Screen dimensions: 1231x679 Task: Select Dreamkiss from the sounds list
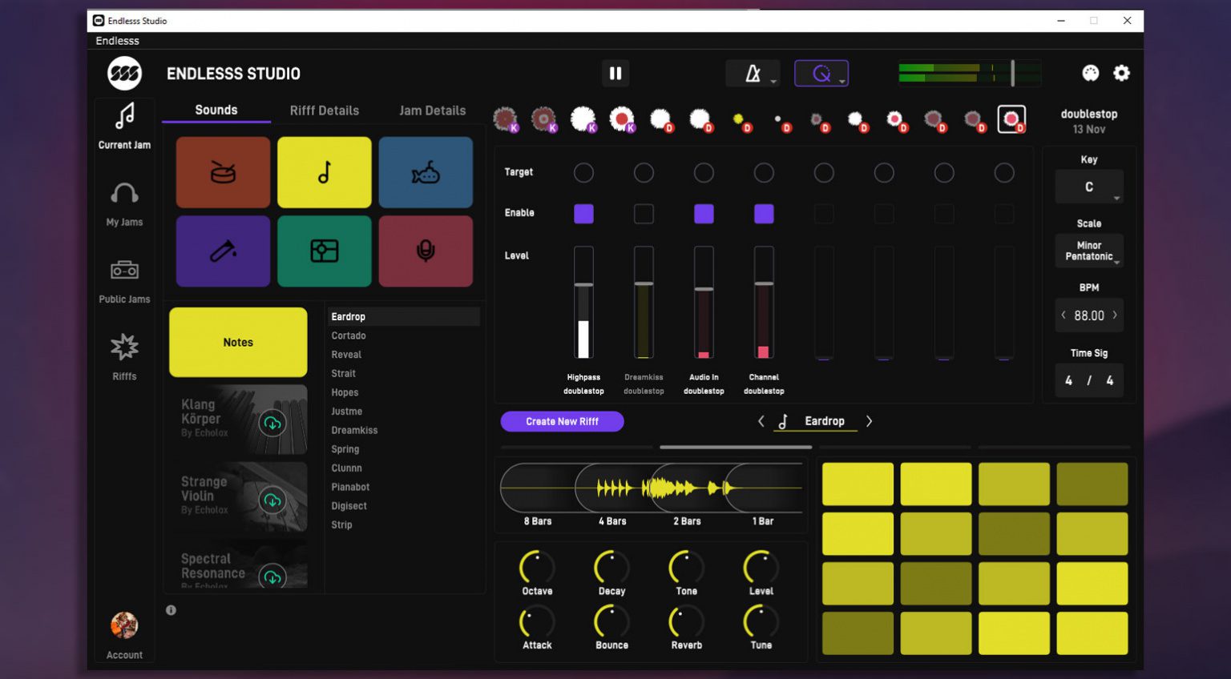354,430
